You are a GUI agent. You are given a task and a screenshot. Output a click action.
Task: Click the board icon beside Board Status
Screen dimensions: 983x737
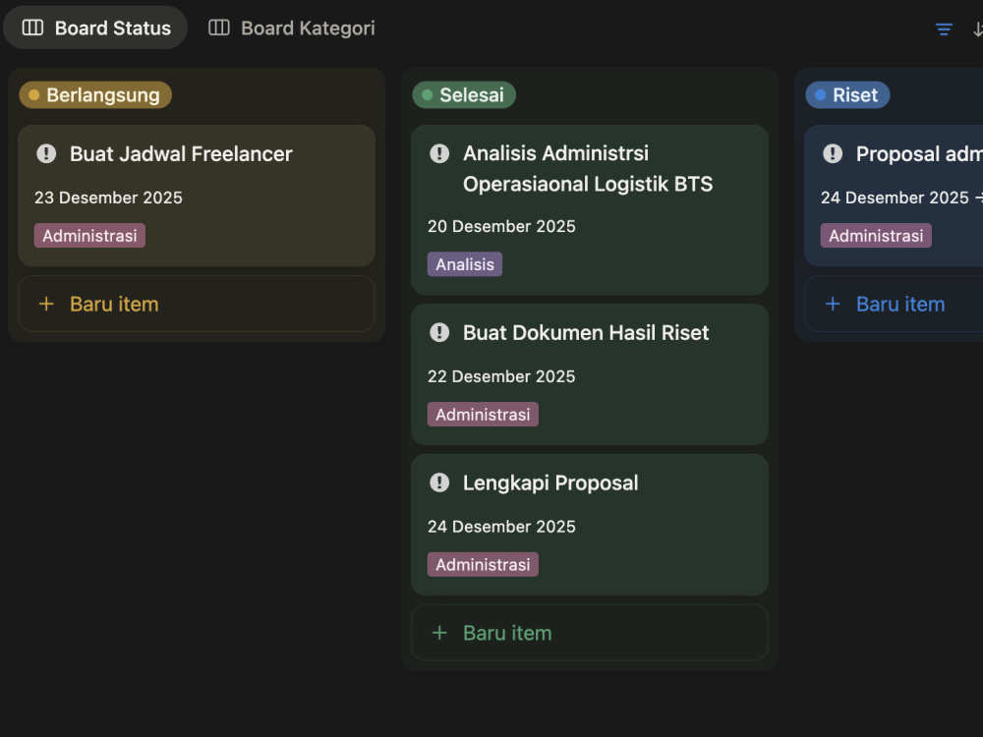32,28
